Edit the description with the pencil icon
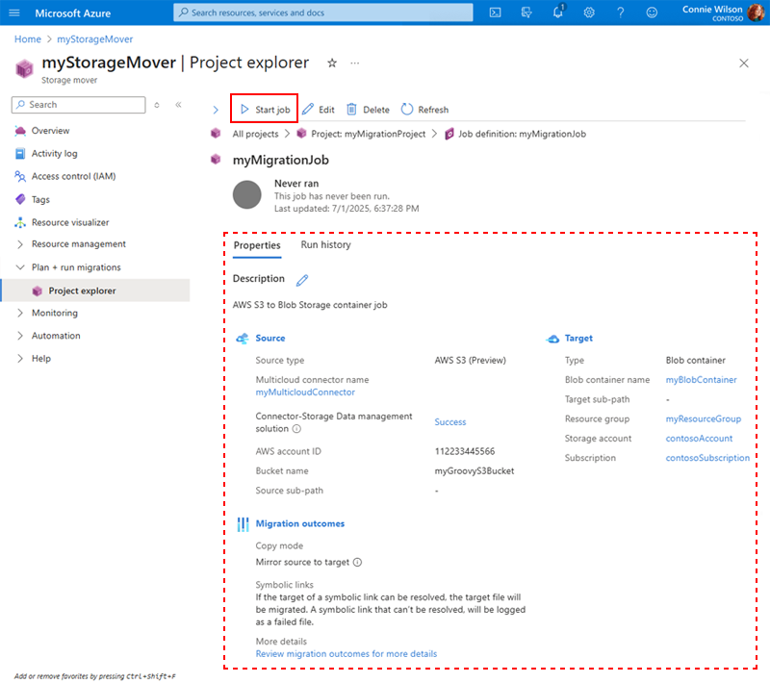 [302, 280]
